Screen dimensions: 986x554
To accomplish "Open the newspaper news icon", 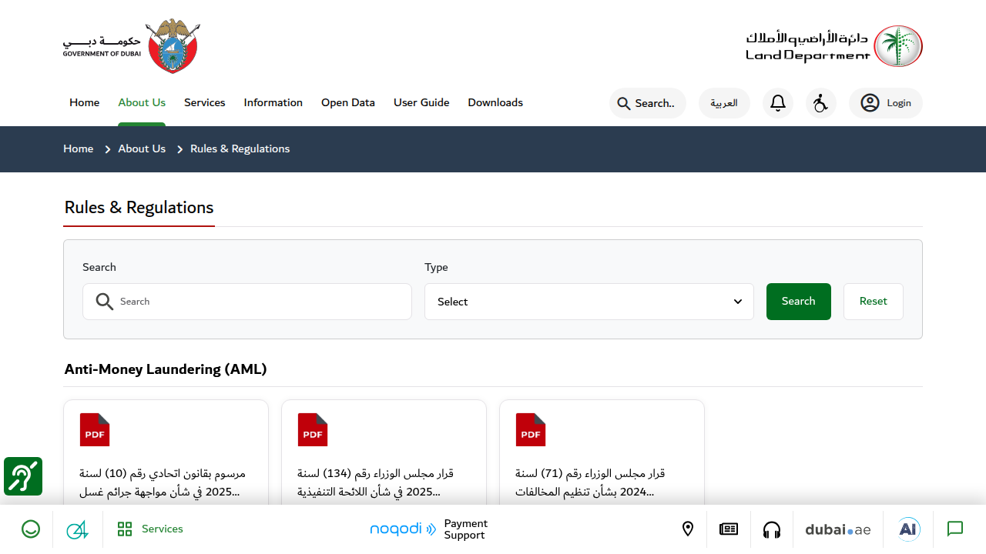I will [729, 529].
